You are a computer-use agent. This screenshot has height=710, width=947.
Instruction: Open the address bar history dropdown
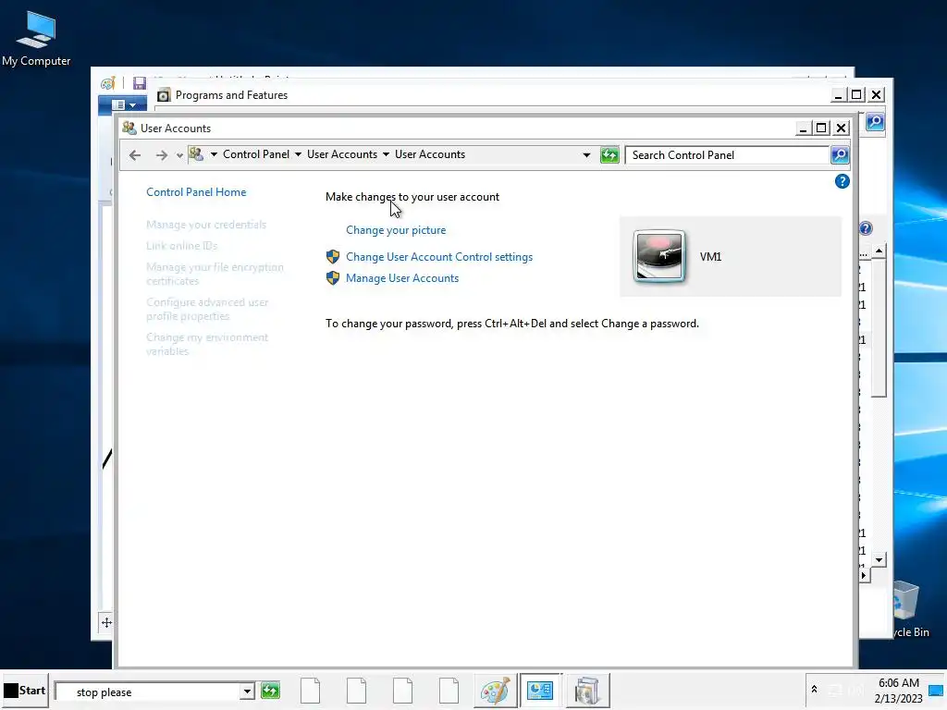tap(586, 155)
